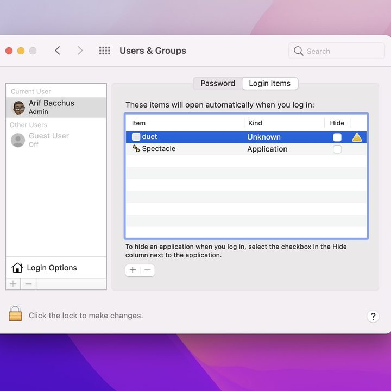Viewport: 391px width, 391px height.
Task: Click the forward navigation arrow
Action: [80, 51]
